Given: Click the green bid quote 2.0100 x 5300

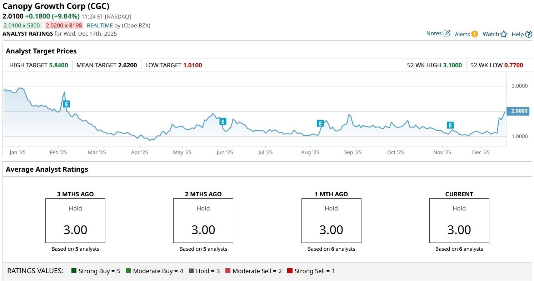Looking at the screenshot, I should click(x=22, y=26).
